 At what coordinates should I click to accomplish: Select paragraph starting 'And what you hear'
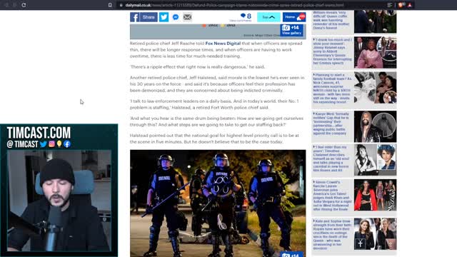click(x=216, y=121)
